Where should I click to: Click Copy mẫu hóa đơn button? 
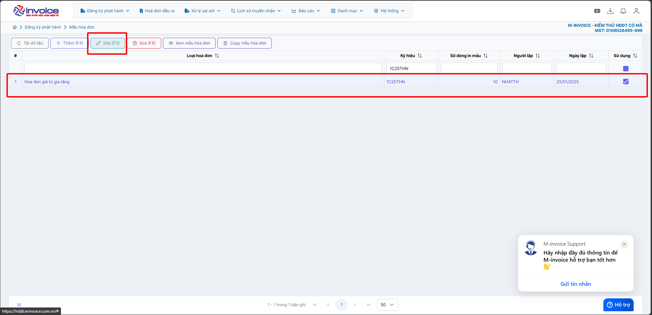pyautogui.click(x=245, y=43)
